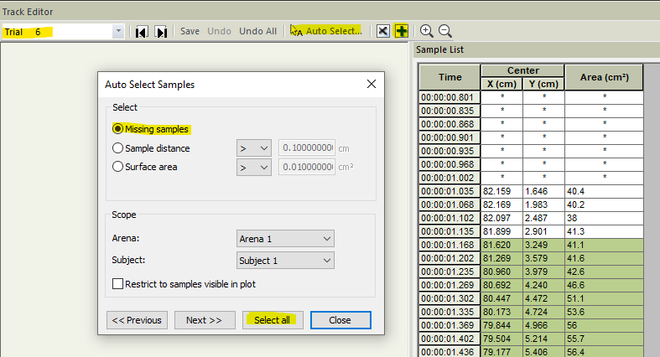Click the Next >> button
The image size is (660, 357).
tap(204, 320)
